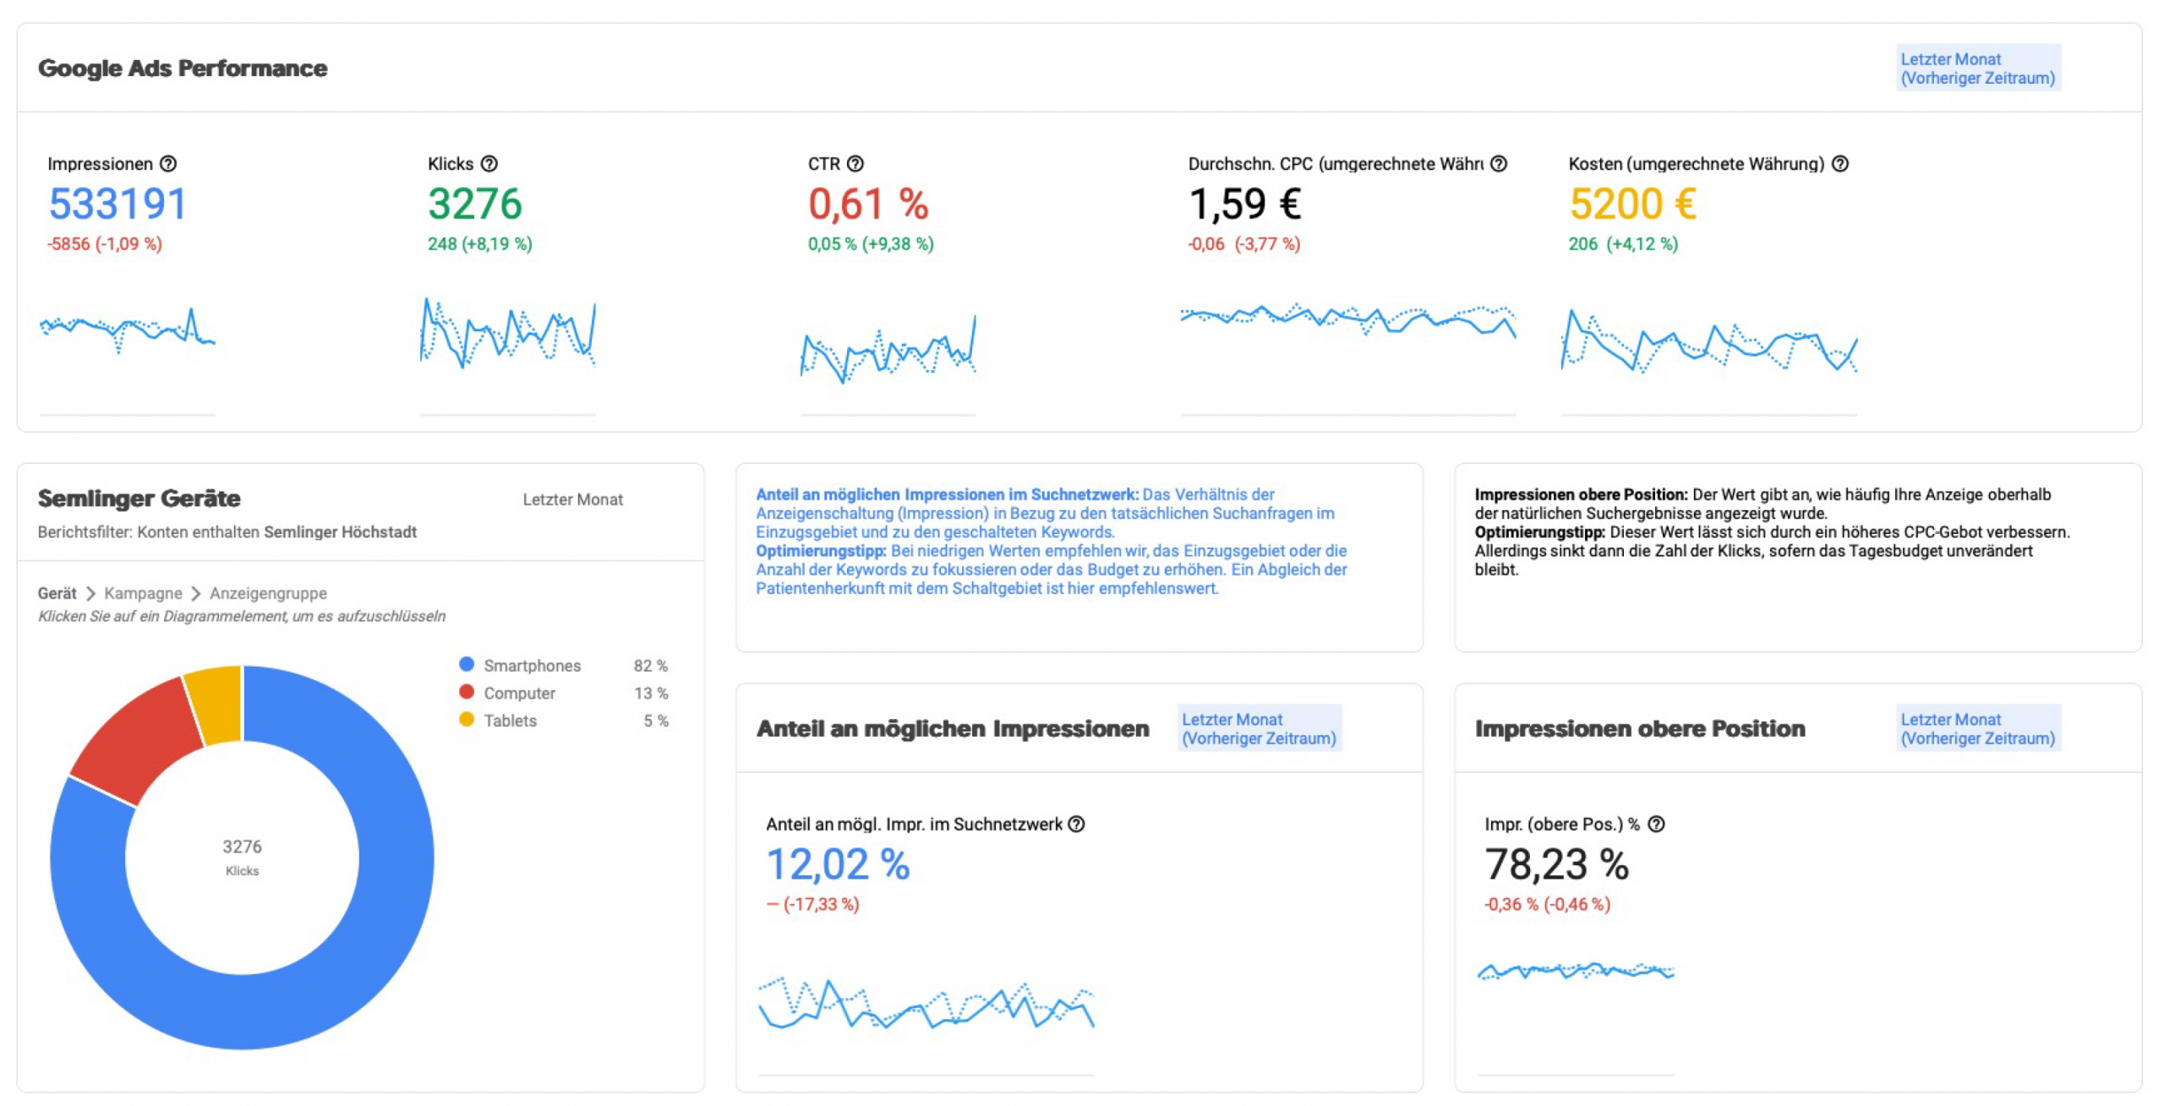Click the Letzter Monat label in Semlinger Geräte
2164x1106 pixels.
[x=572, y=500]
